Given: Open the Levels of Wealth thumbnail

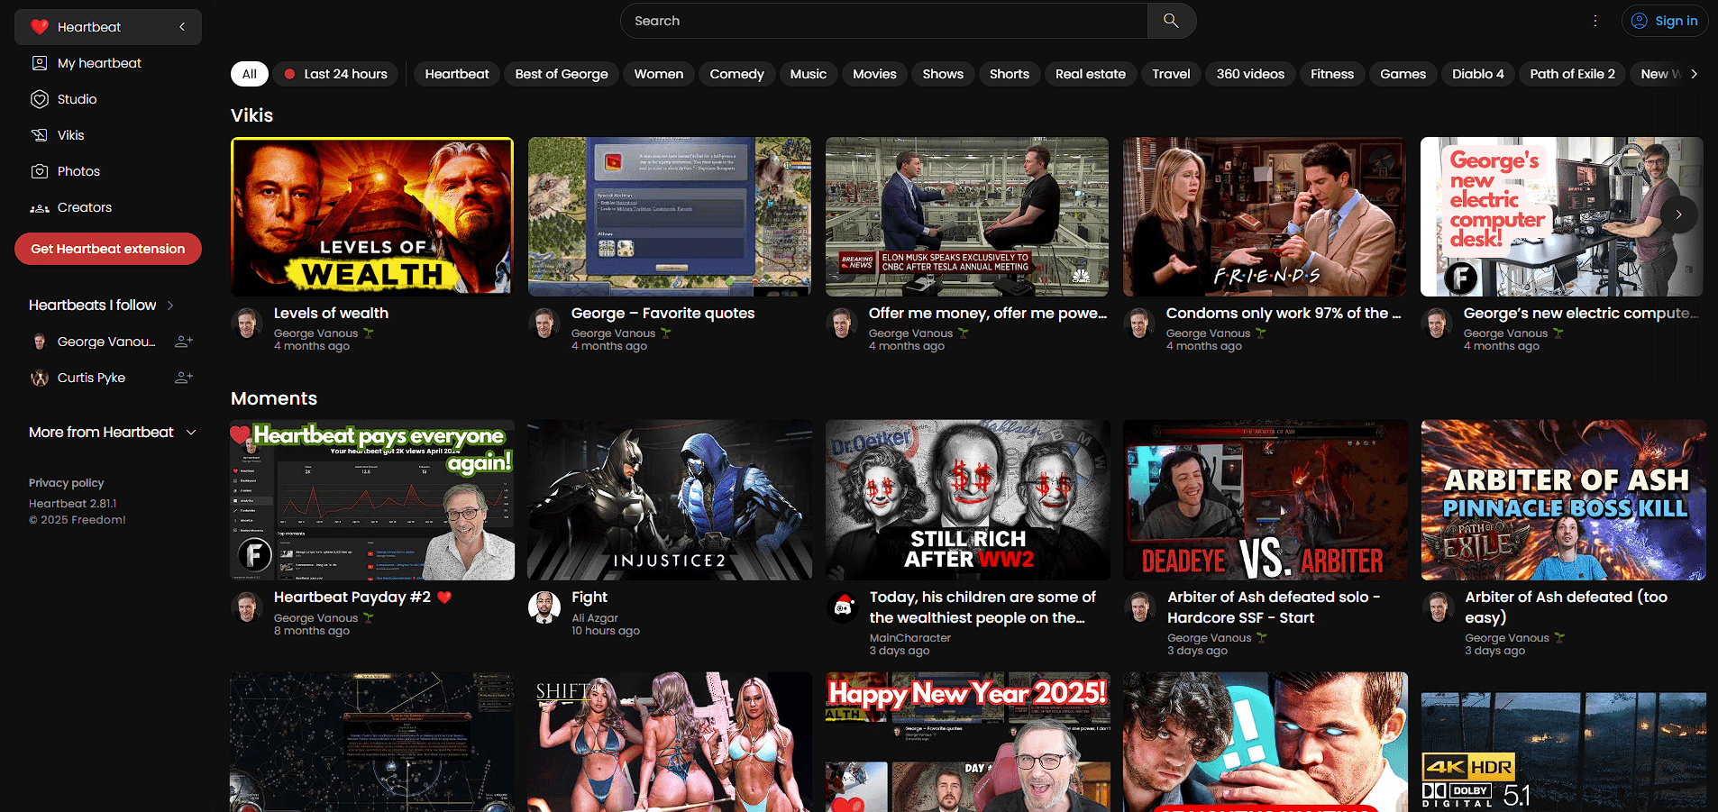Looking at the screenshot, I should pyautogui.click(x=372, y=216).
